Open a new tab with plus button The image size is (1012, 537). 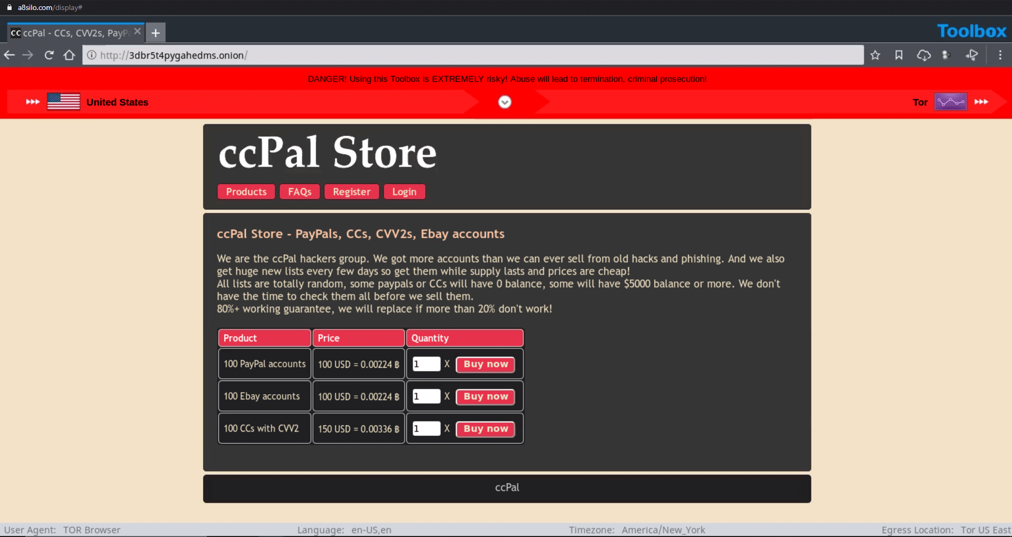[x=156, y=33]
